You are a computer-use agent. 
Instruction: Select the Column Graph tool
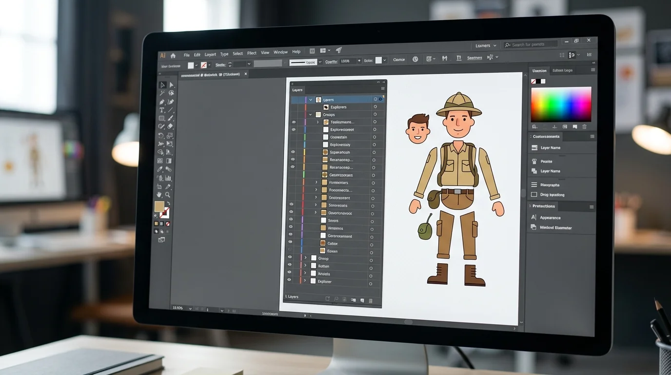tap(169, 178)
